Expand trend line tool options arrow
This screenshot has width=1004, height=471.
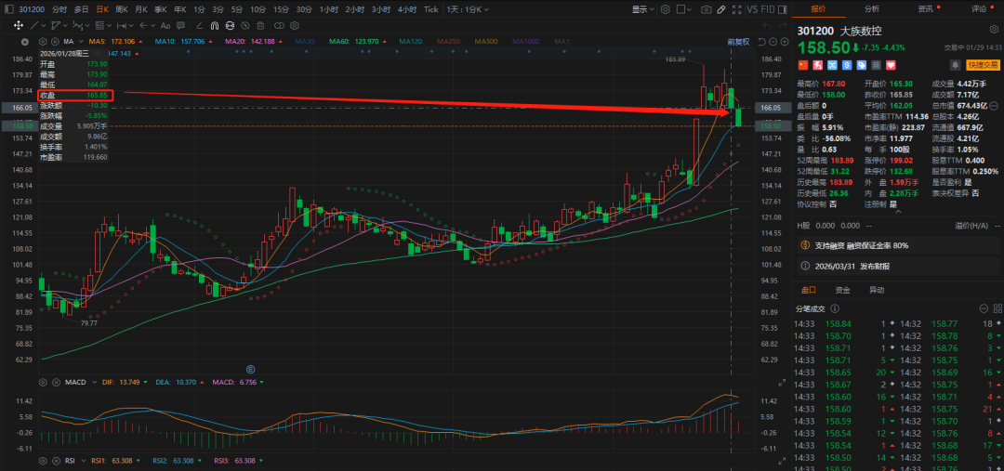point(44,26)
